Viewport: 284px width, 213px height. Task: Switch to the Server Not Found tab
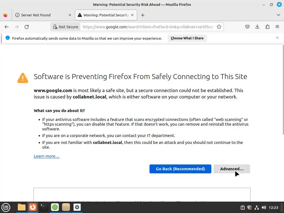(x=36, y=15)
